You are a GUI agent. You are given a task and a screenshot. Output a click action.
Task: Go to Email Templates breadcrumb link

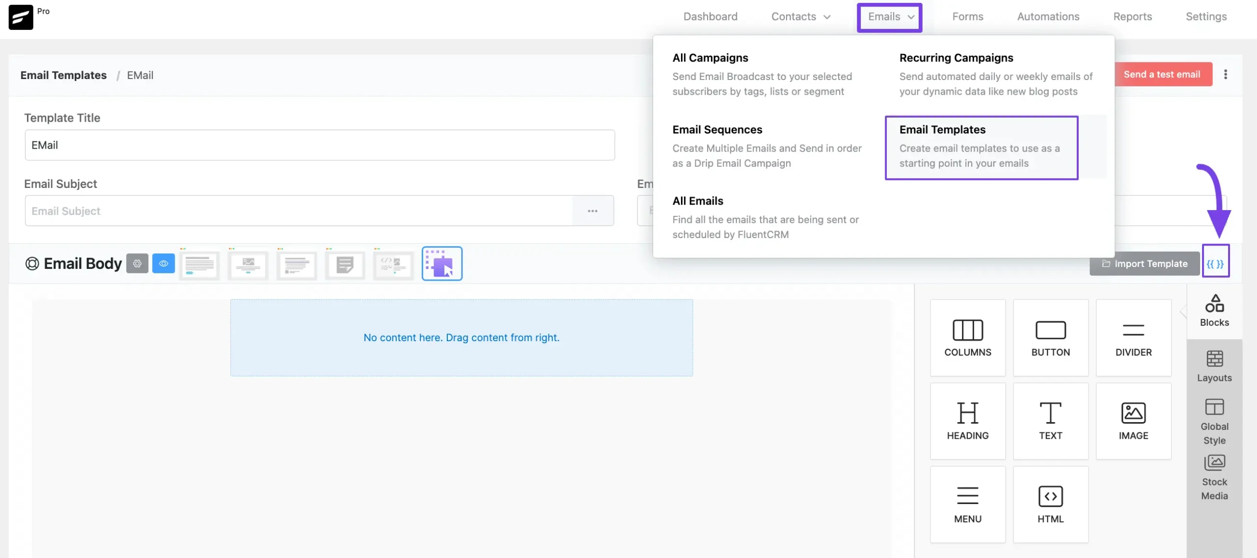(63, 75)
